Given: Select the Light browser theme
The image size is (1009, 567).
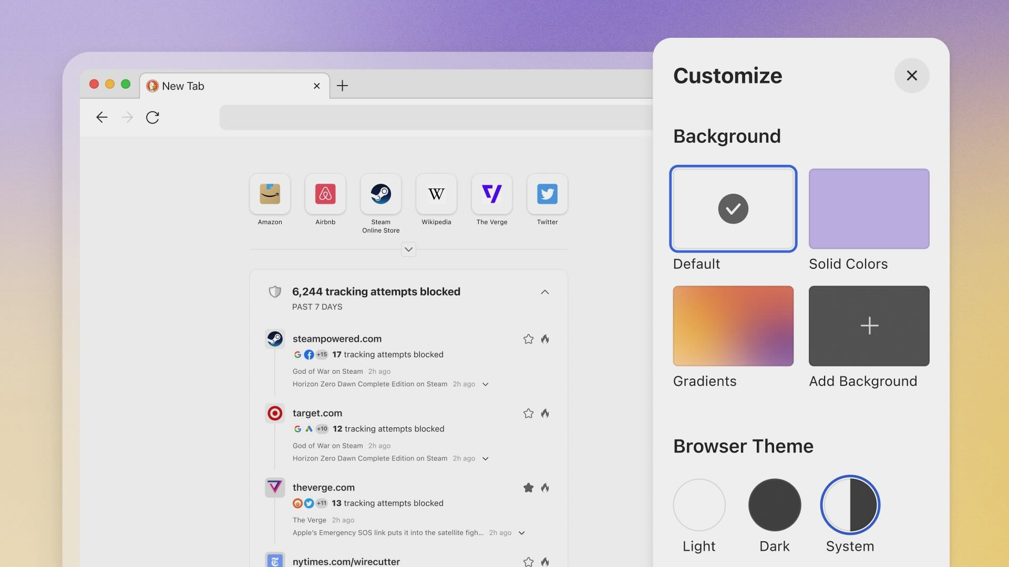Looking at the screenshot, I should point(698,505).
